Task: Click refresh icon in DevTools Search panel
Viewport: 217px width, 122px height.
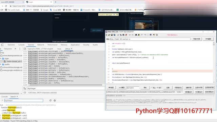Action: (x=51, y=100)
